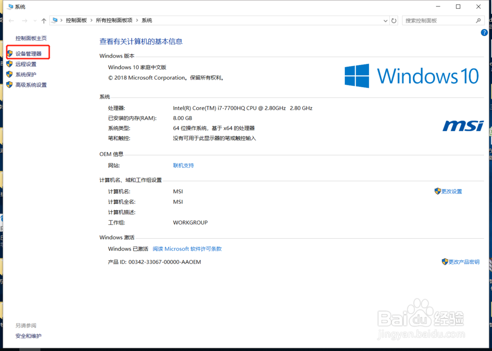Open 高级系统设置
The width and height of the screenshot is (492, 351).
[x=30, y=85]
